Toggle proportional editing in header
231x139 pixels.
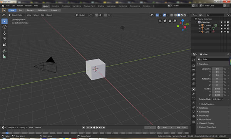[105, 15]
